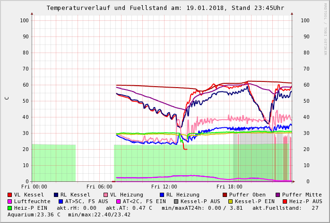Select the dark blue RL Kessel swatch
Screen dimensions: 330x223
pyautogui.click(x=56, y=195)
